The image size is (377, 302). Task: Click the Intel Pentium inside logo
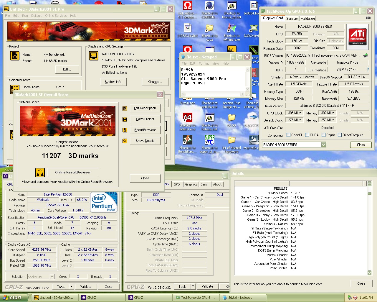pyautogui.click(x=104, y=202)
